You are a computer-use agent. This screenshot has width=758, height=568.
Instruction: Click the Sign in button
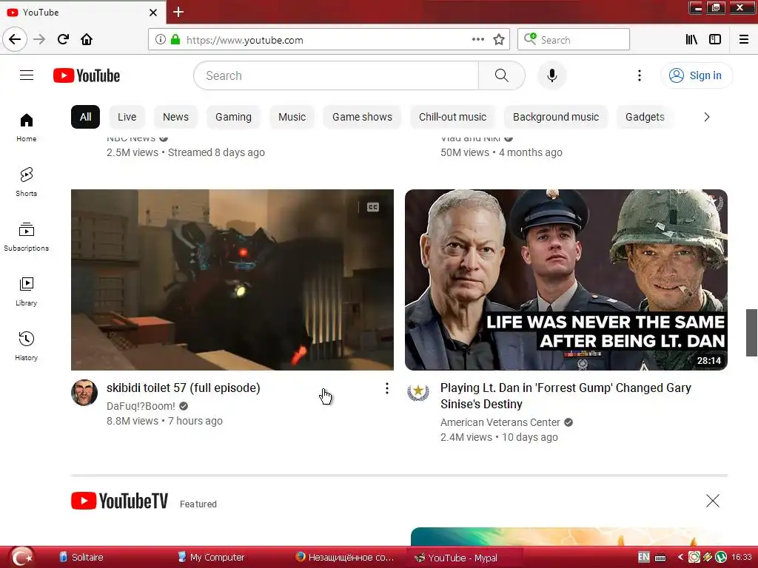[697, 75]
